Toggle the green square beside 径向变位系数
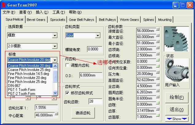 158,60
